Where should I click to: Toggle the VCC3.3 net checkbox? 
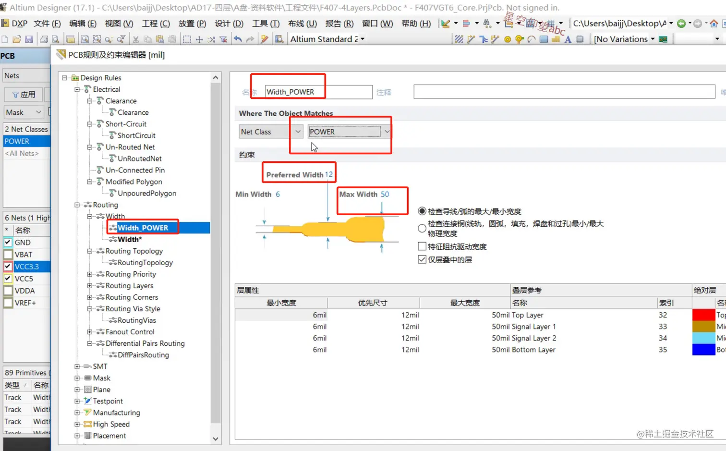point(8,267)
